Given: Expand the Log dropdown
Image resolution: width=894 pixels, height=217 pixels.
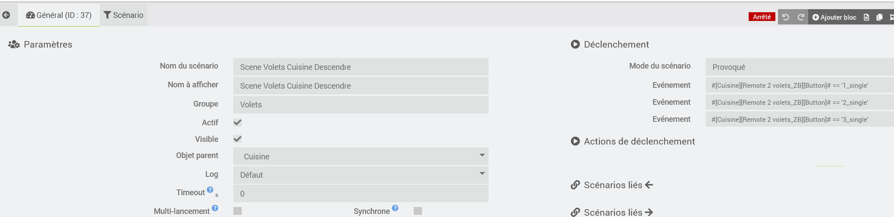Looking at the screenshot, I should click(361, 175).
